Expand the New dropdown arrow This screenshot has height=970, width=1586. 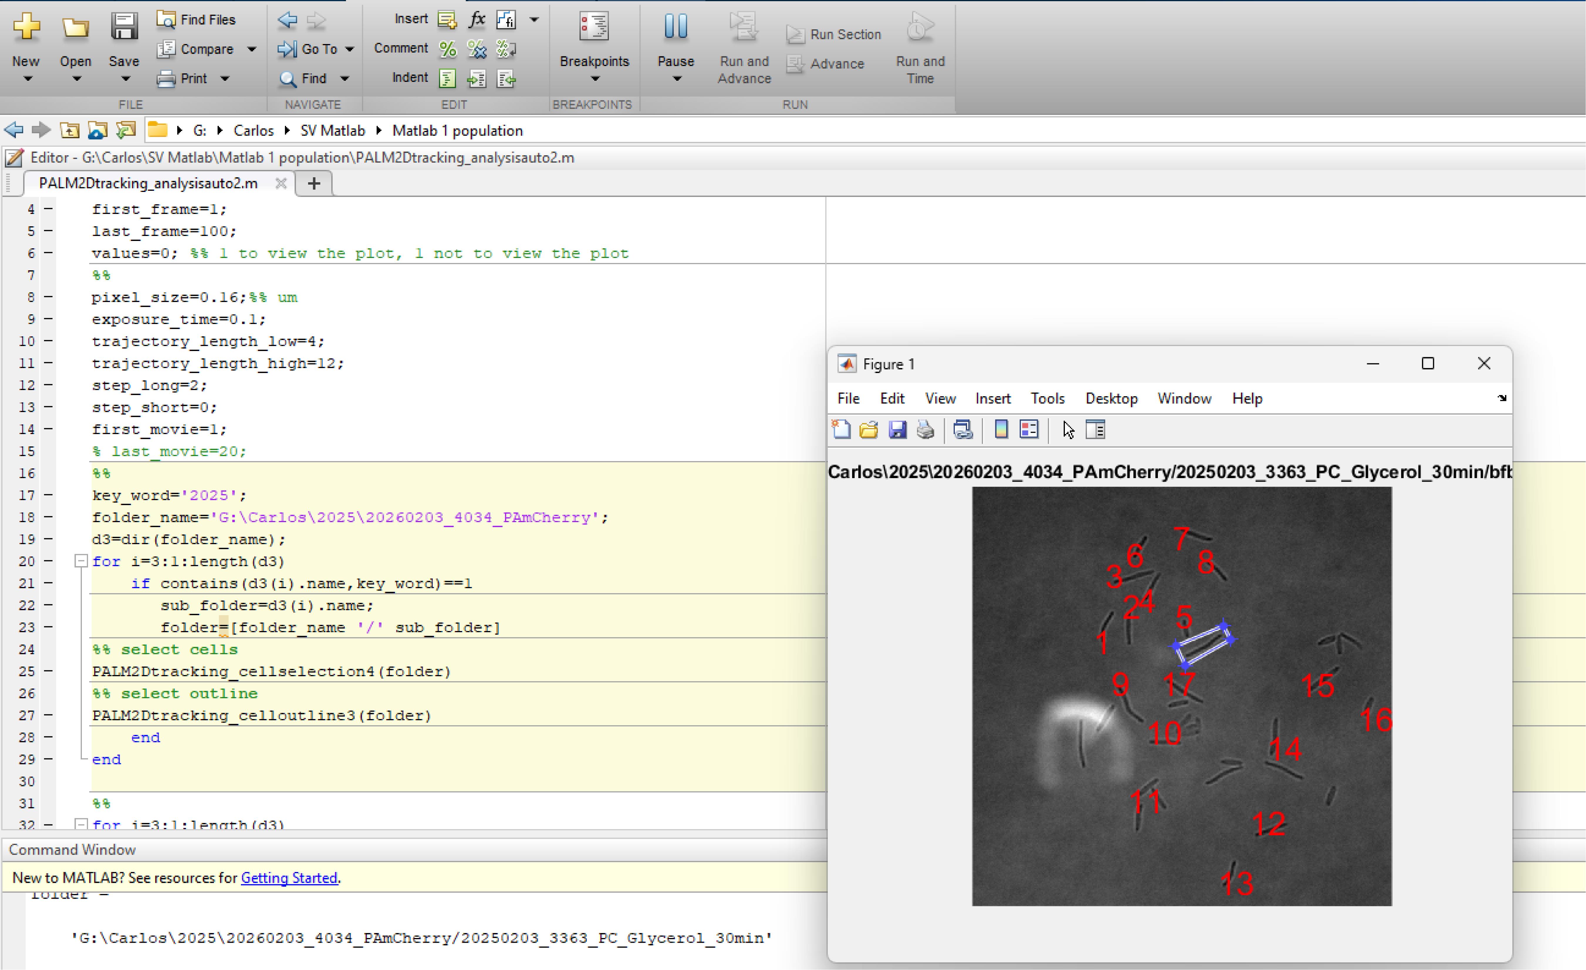pos(27,79)
